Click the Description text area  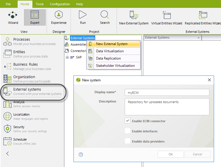pos(167,107)
